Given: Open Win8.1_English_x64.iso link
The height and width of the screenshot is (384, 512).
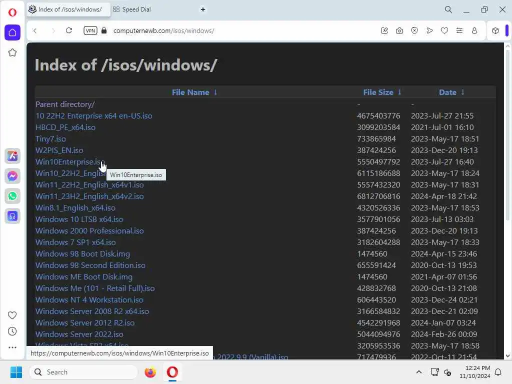Looking at the screenshot, I should coord(75,207).
